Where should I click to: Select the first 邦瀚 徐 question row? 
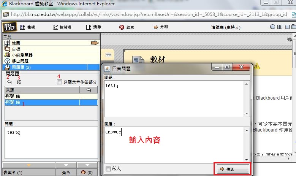(x=42, y=96)
